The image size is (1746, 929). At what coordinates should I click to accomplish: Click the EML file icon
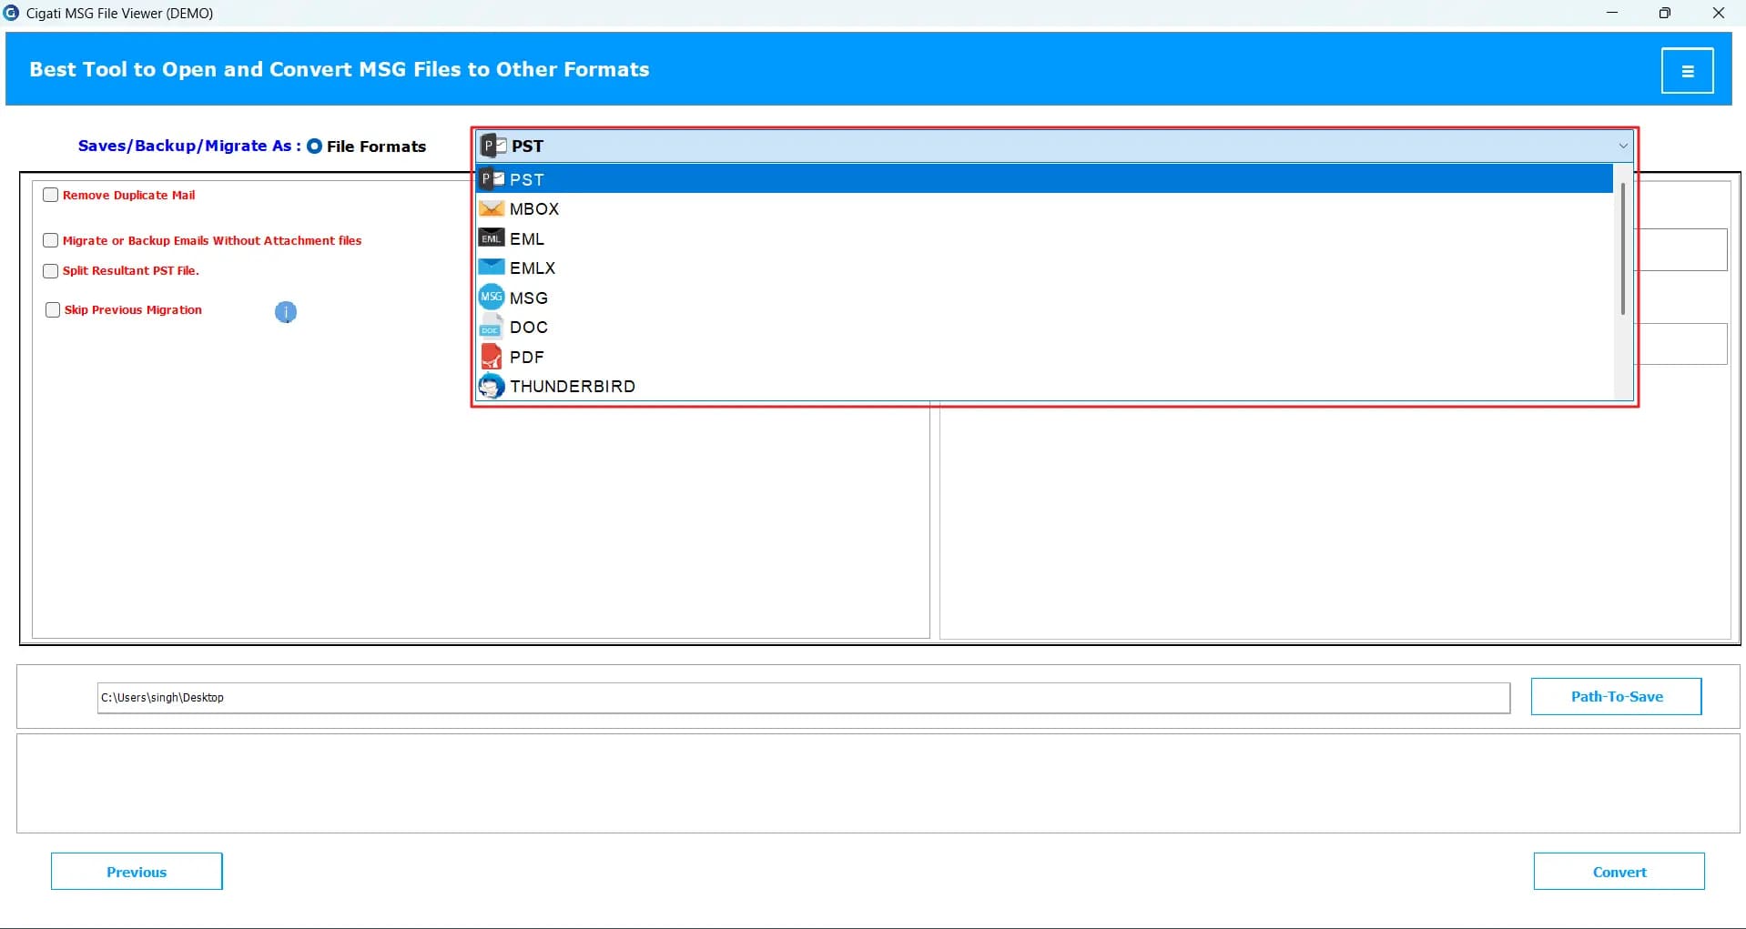[x=492, y=238]
